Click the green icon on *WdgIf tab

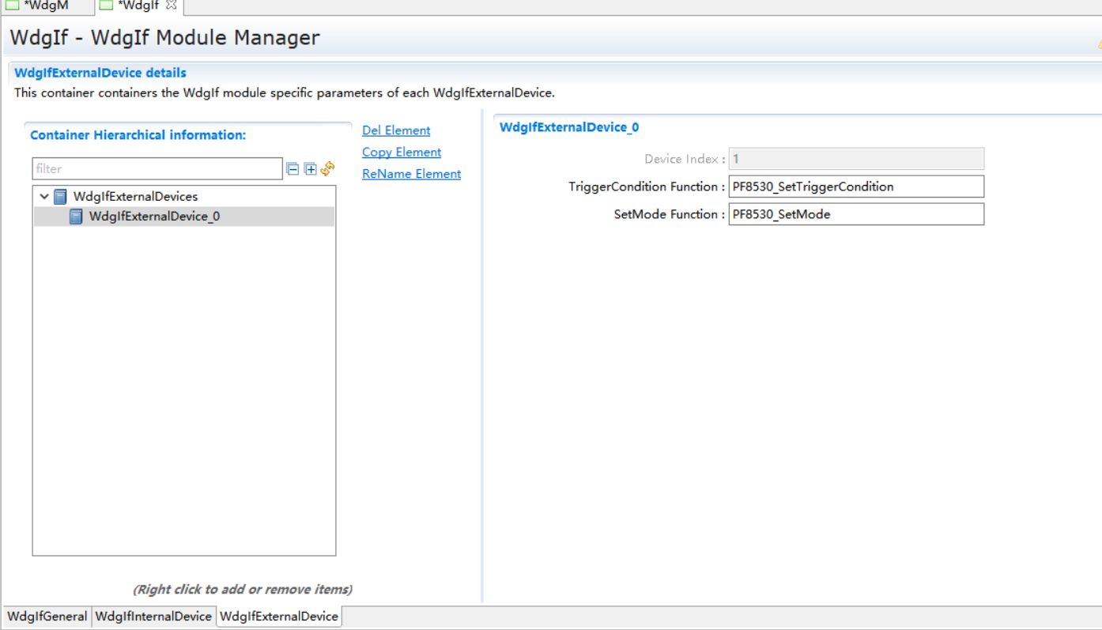106,6
